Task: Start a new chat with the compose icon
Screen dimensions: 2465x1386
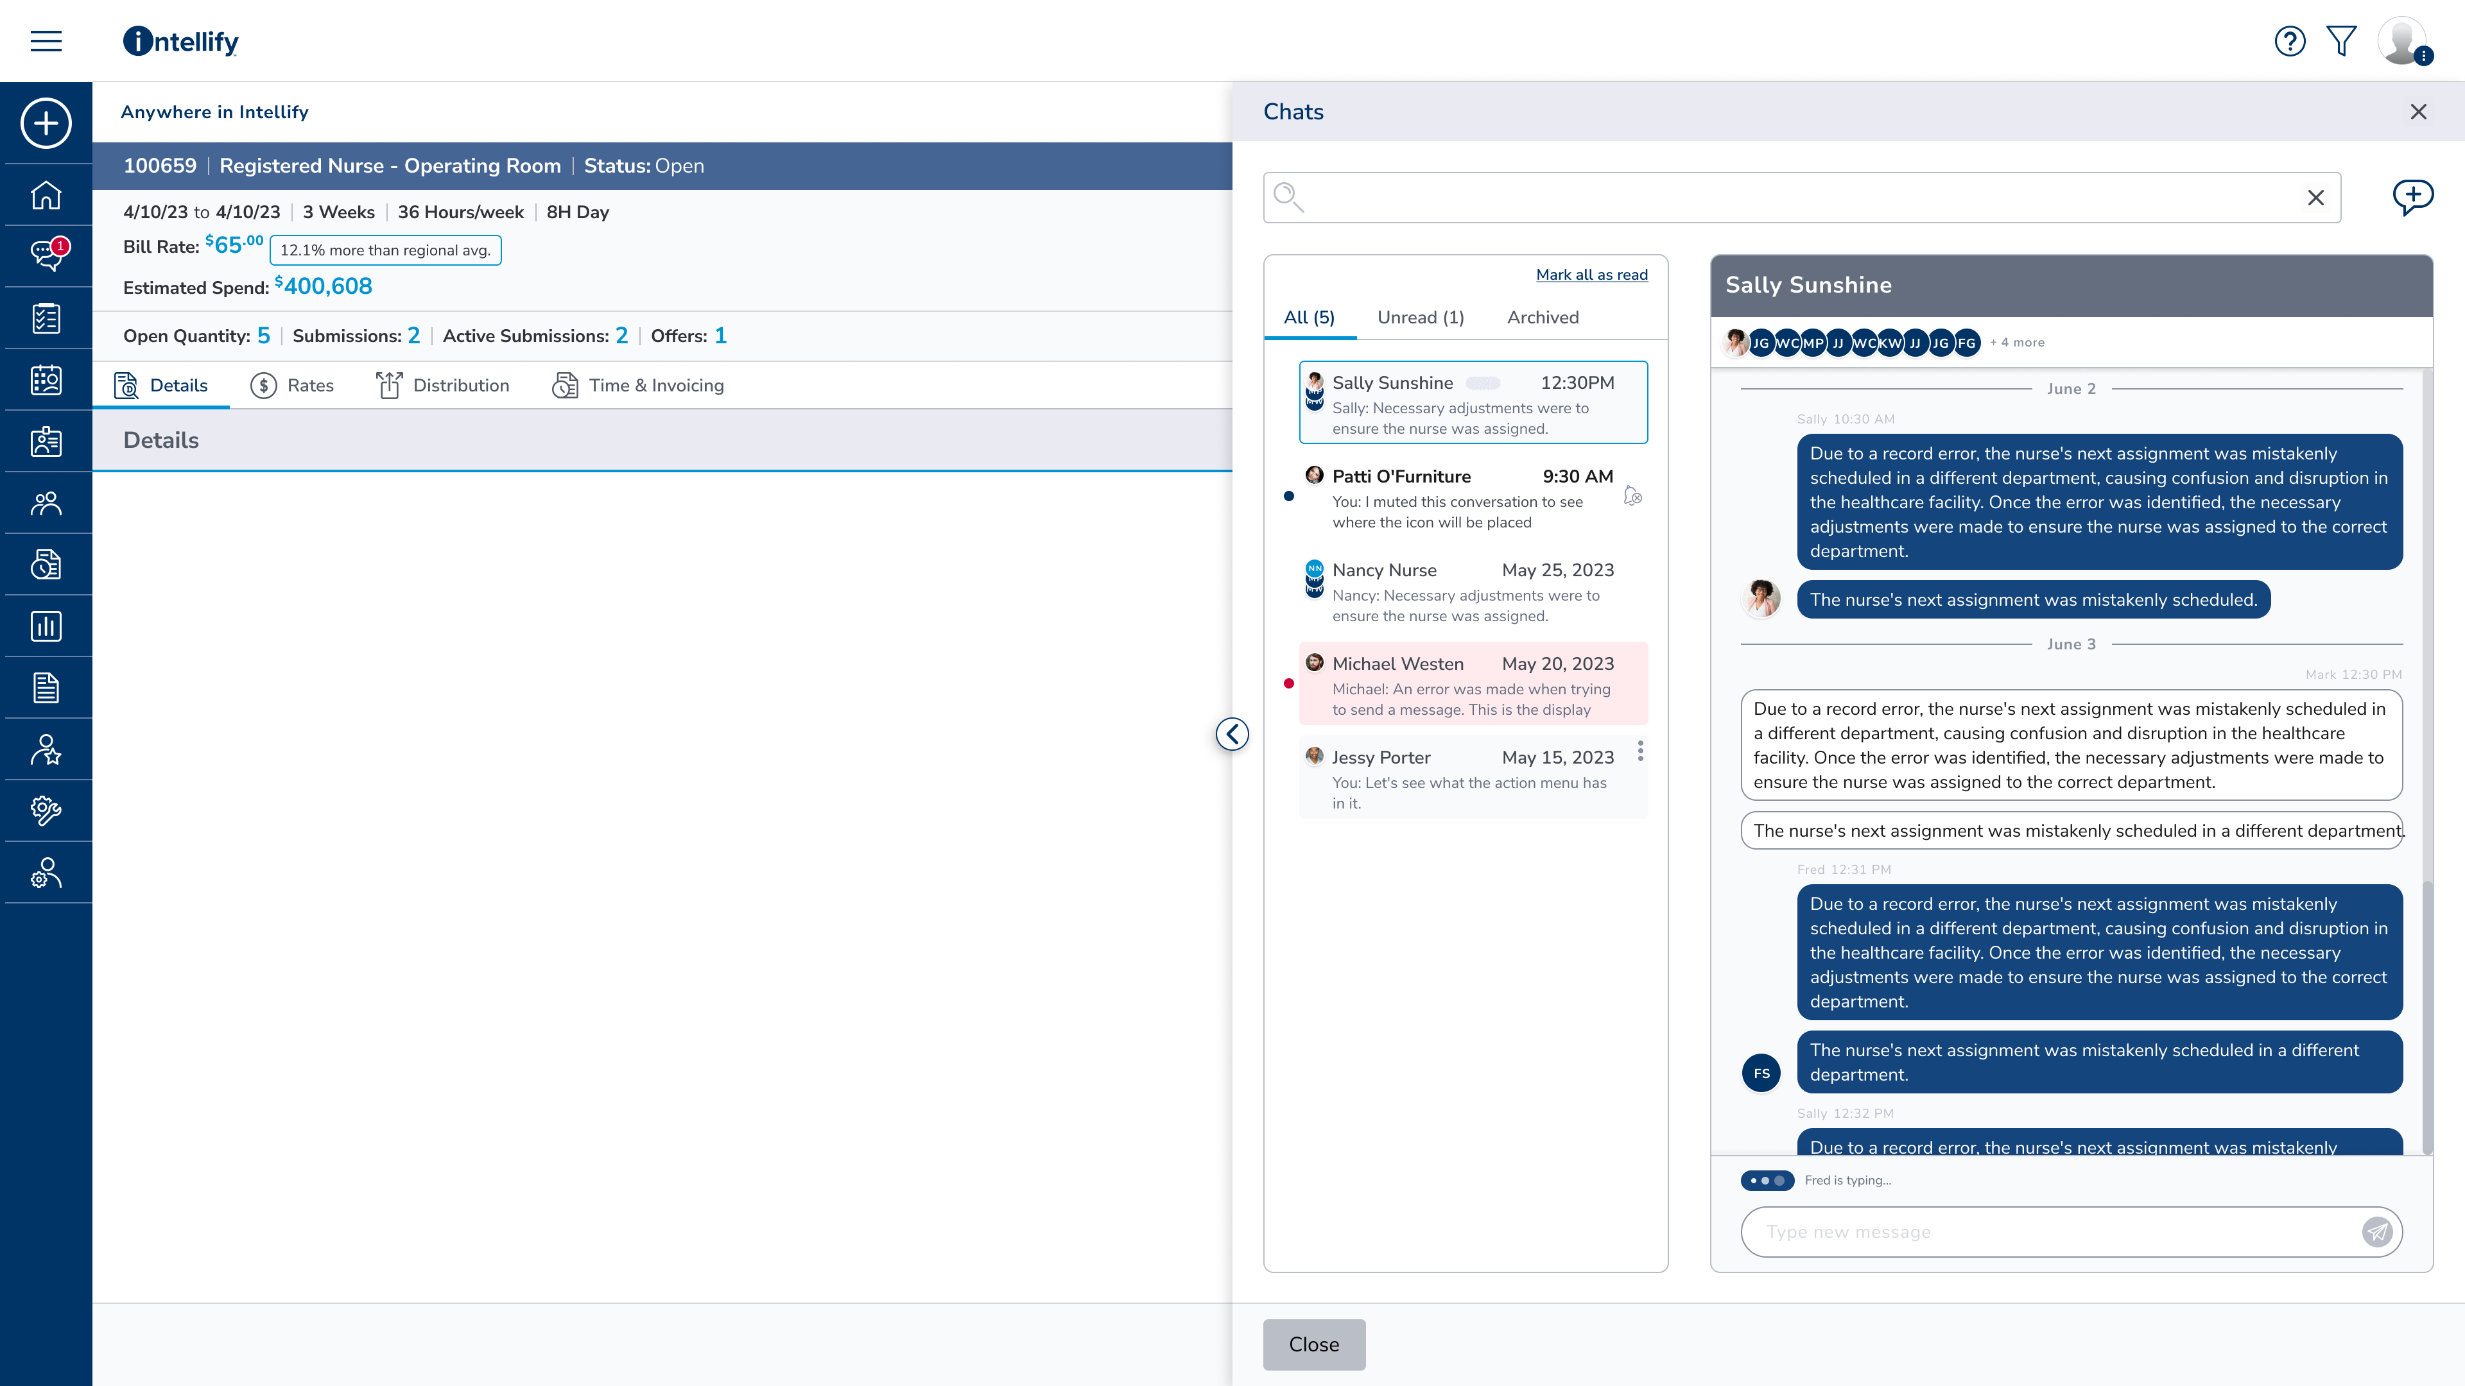Action: pyautogui.click(x=2412, y=196)
